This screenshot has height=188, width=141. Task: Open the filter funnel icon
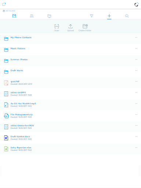coord(91,16)
